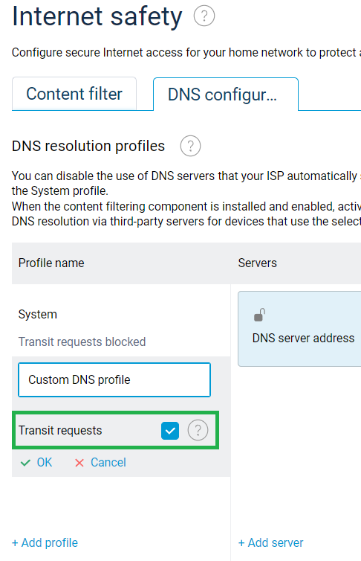This screenshot has width=361, height=561.
Task: Switch to the Content filter tab
Action: click(x=74, y=94)
